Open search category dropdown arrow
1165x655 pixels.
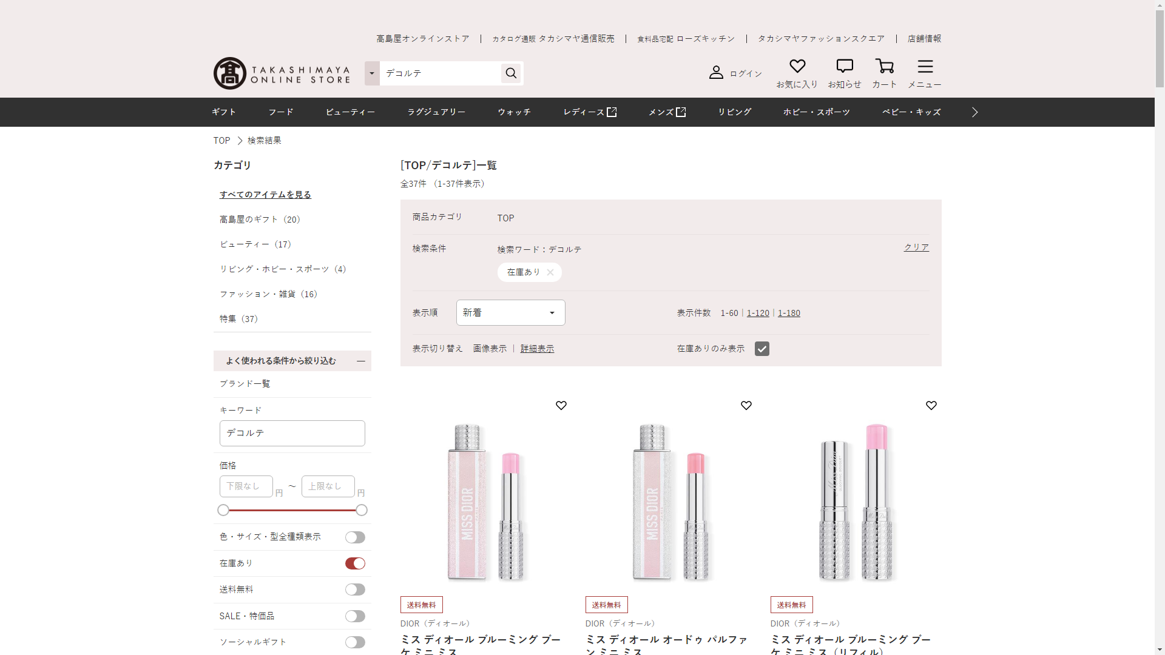point(372,73)
